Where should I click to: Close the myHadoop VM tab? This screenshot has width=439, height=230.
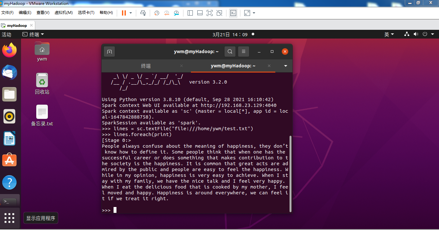[x=31, y=26]
